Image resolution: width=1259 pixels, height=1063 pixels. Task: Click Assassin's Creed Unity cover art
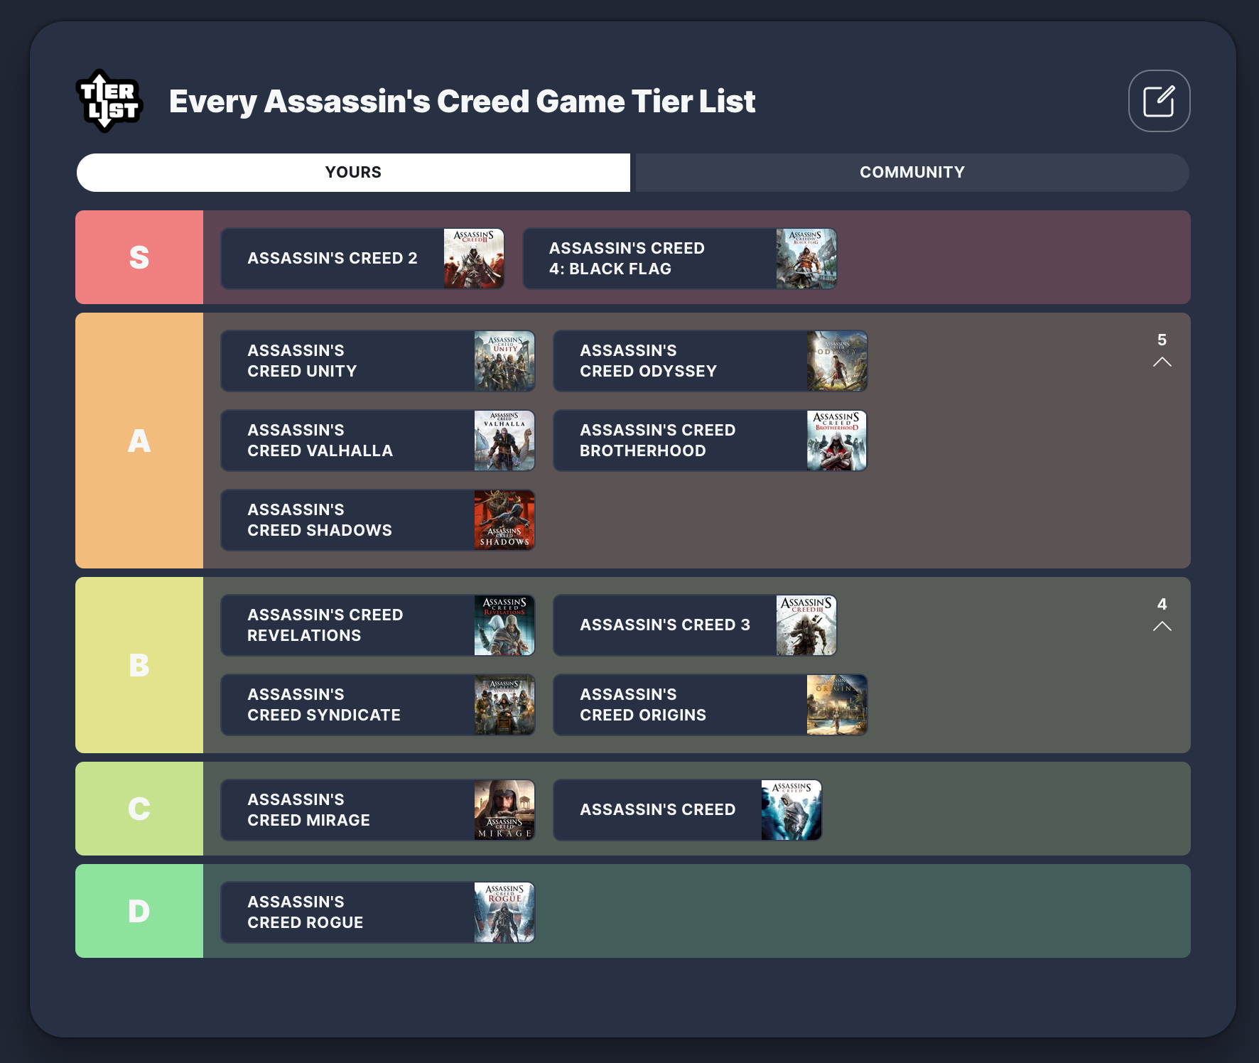[504, 361]
